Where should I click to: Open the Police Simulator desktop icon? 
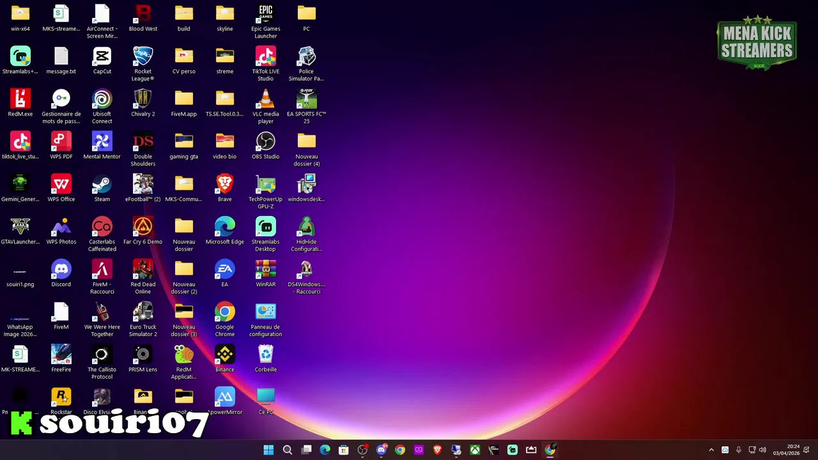coord(307,63)
